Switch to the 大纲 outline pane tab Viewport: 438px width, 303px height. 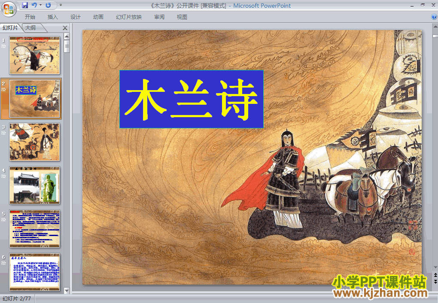coord(31,27)
